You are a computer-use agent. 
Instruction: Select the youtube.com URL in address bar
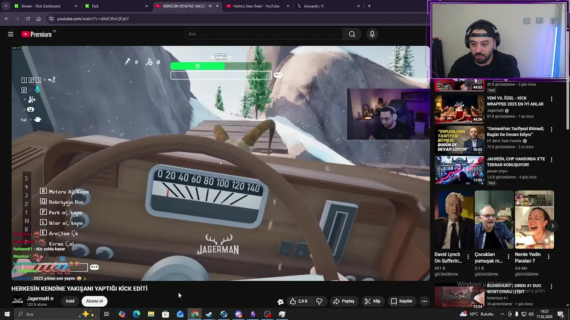pyautogui.click(x=93, y=19)
